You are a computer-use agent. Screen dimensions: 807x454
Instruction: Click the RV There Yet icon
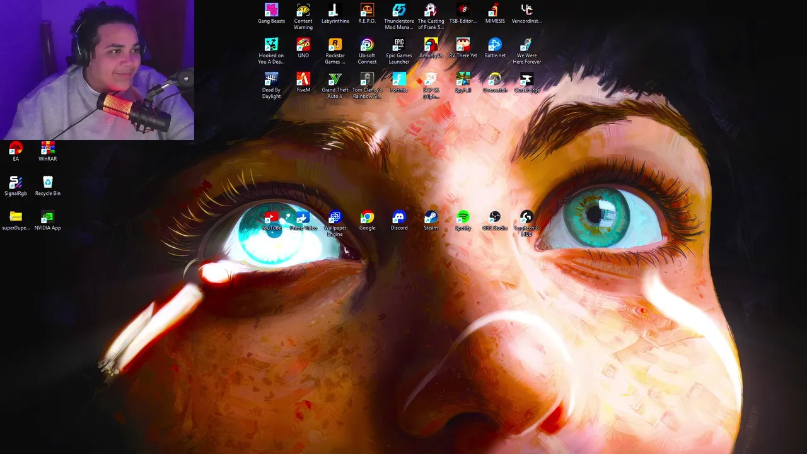tap(463, 48)
